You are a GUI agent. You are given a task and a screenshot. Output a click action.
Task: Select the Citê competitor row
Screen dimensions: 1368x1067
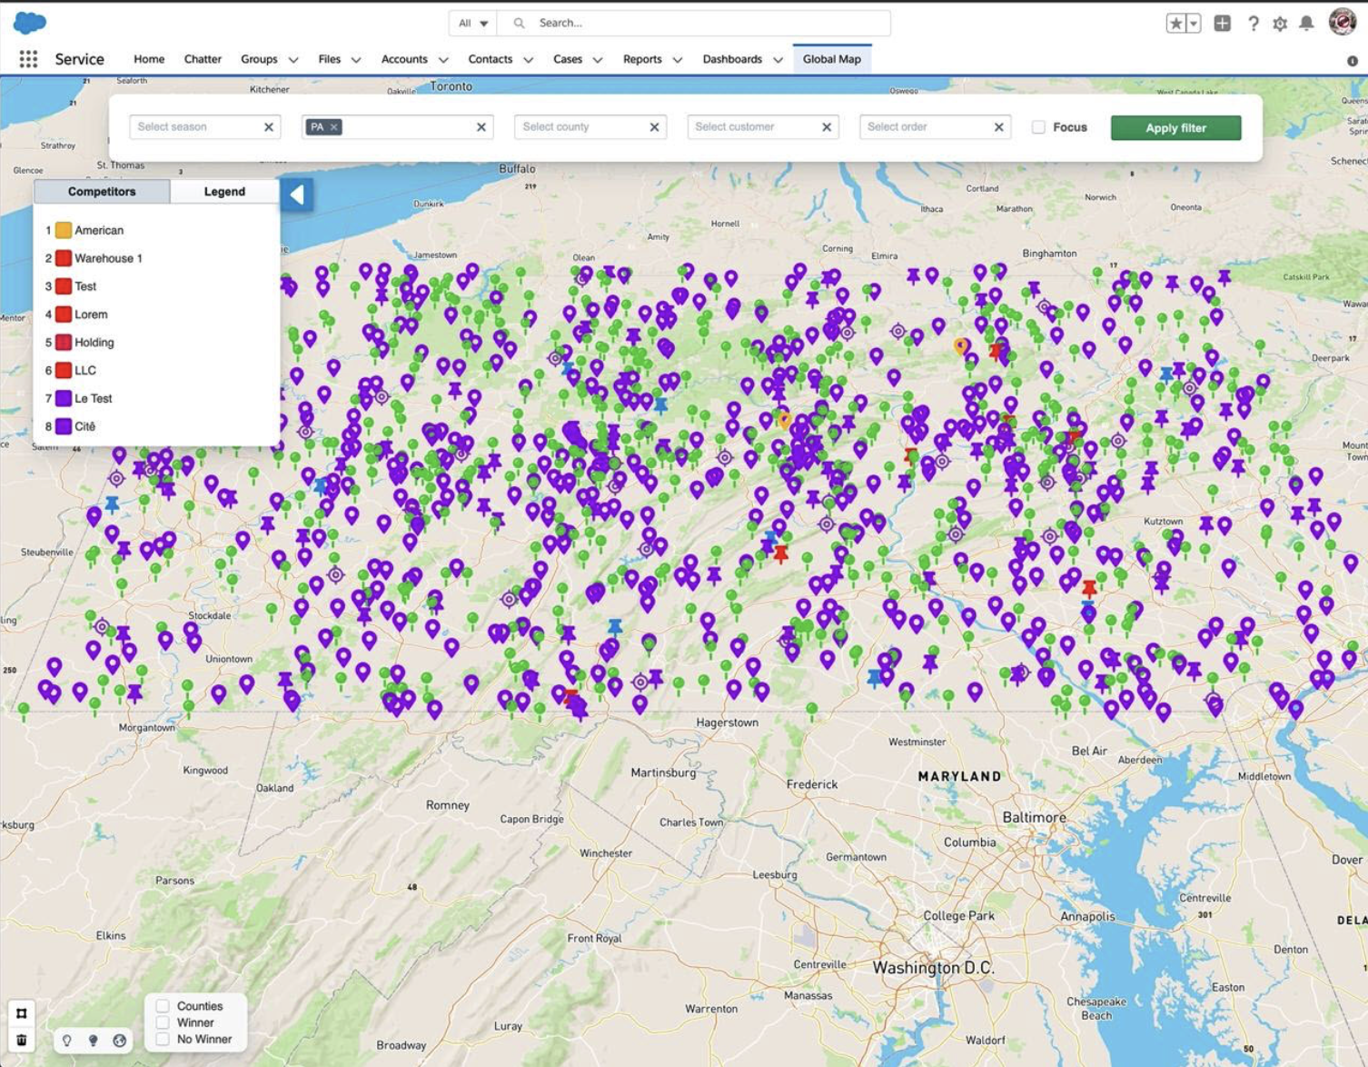click(156, 426)
